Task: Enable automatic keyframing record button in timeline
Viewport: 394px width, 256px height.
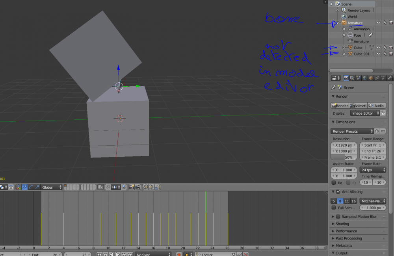Action: (179, 254)
